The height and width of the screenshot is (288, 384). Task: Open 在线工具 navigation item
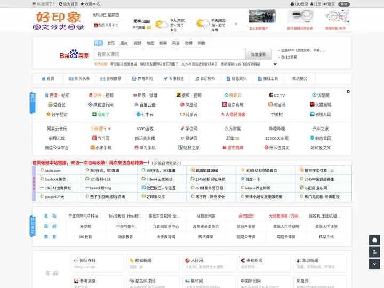268,78
